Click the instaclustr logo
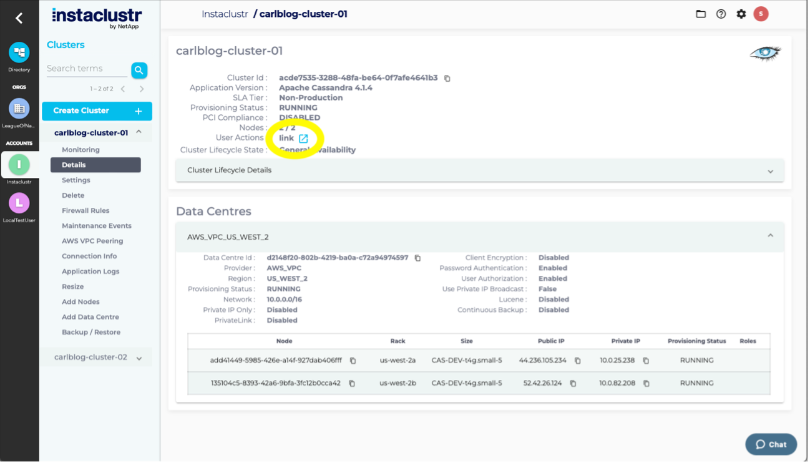This screenshot has height=463, width=810. pos(97,17)
